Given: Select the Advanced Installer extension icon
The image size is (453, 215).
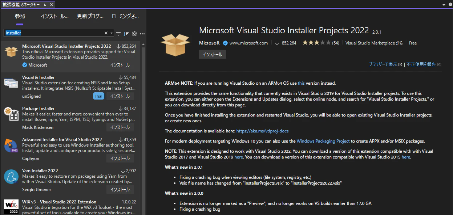Looking at the screenshot, I should click(x=11, y=145).
